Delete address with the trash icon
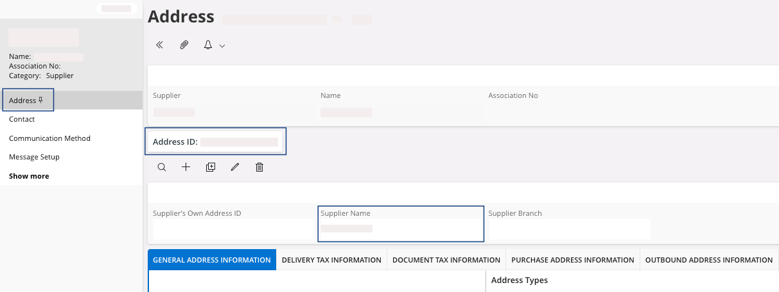Image resolution: width=779 pixels, height=292 pixels. (259, 167)
